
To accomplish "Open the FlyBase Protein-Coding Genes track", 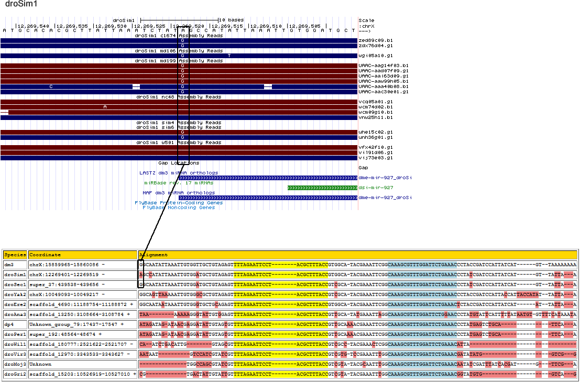I will (179, 203).
